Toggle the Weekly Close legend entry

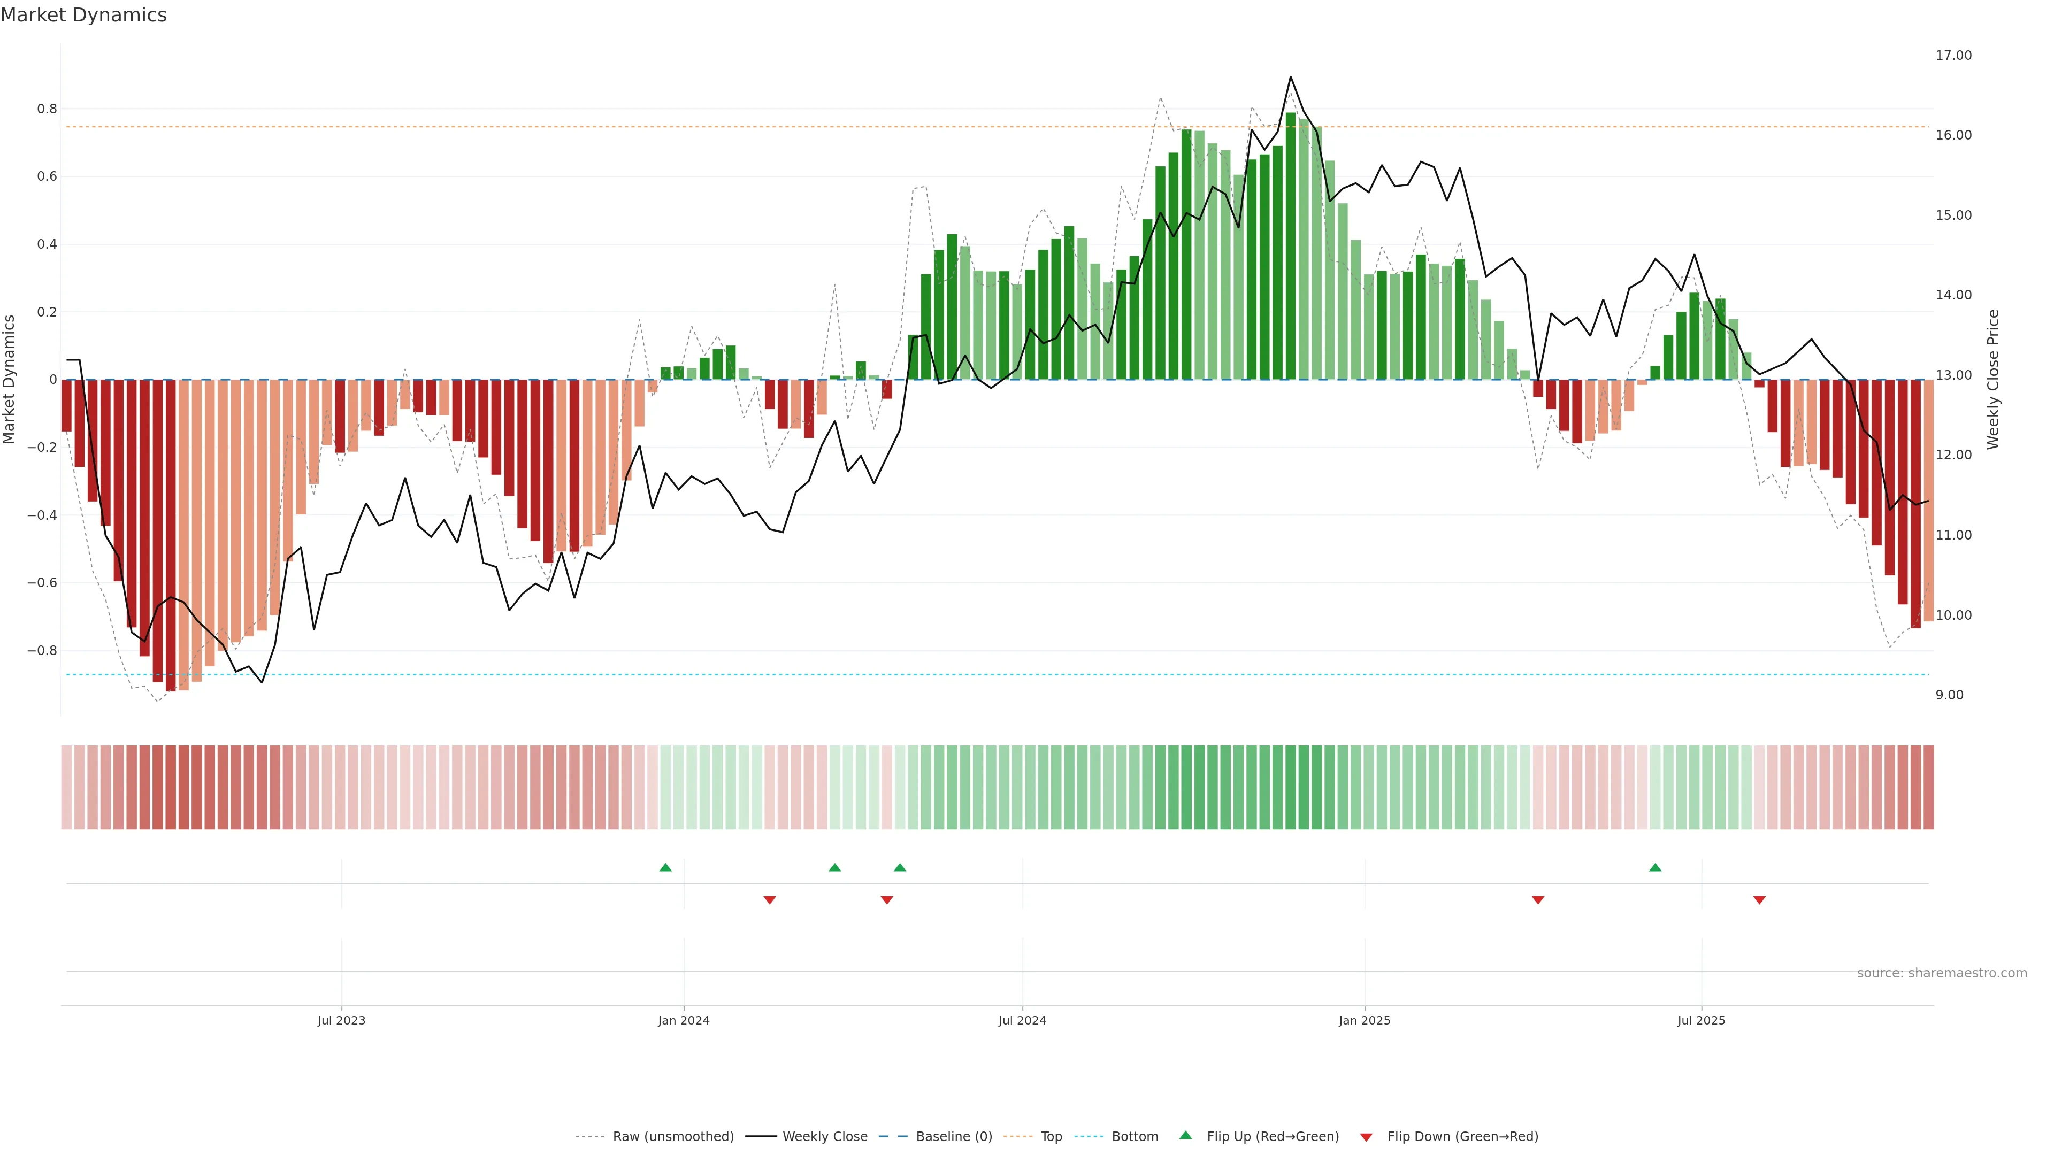click(x=824, y=1137)
